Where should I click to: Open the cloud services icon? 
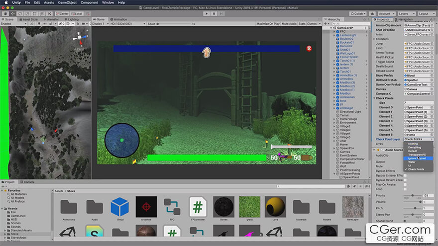tap(372, 13)
